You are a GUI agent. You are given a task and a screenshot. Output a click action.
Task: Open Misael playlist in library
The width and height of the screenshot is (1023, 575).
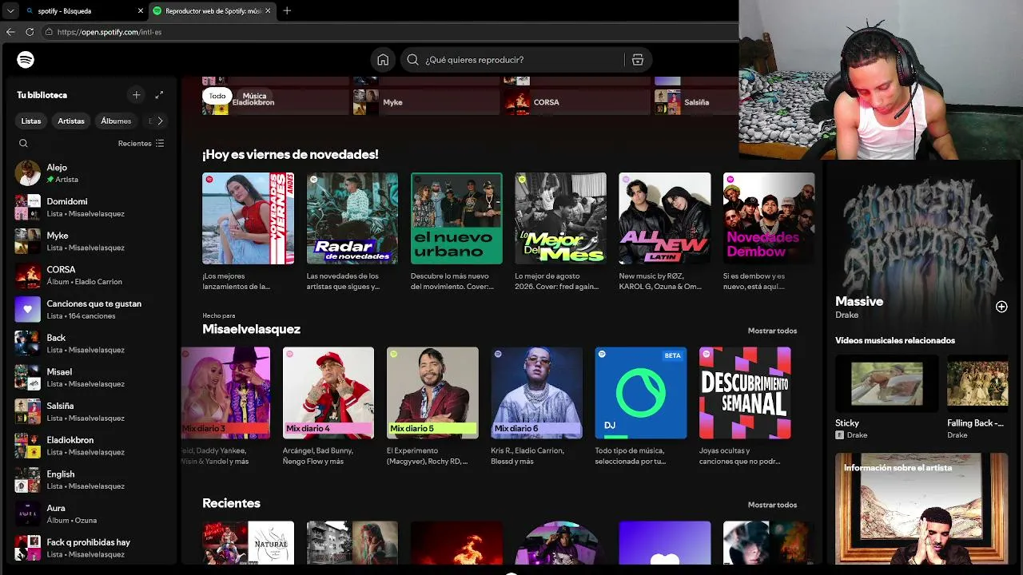point(90,378)
